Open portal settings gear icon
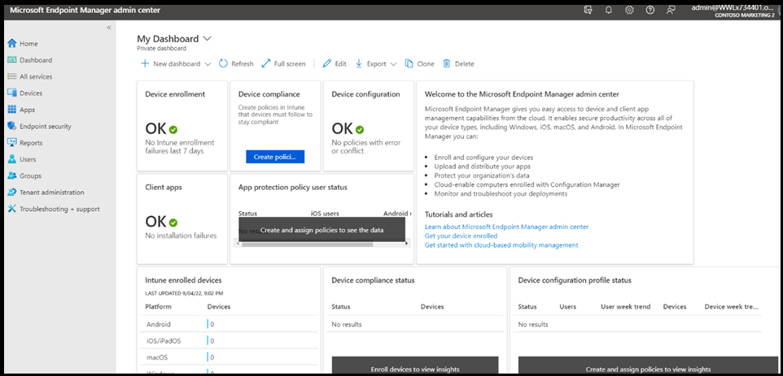Image resolution: width=783 pixels, height=376 pixels. coord(629,10)
